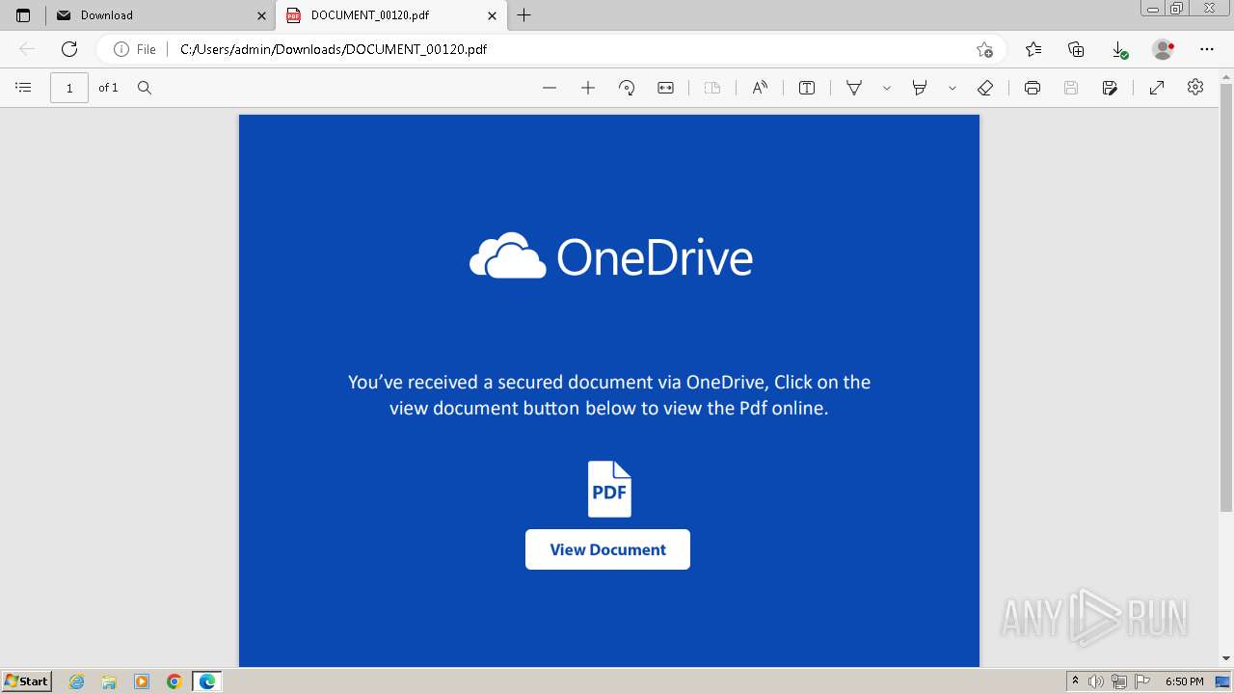Switch to the Download tab
The width and height of the screenshot is (1234, 694).
(x=161, y=15)
